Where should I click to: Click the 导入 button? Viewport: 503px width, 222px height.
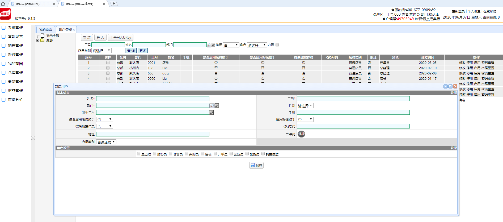100,37
